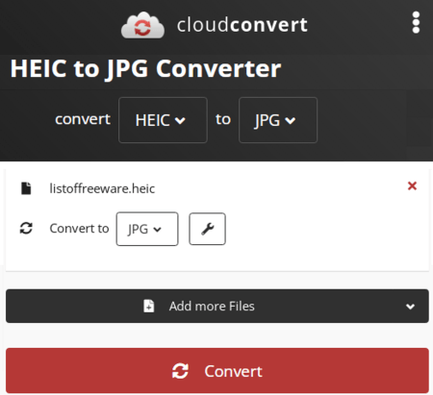Screen dimensions: 433x395
Task: Open the Convert to JPG dropdown for the file
Action: [147, 229]
